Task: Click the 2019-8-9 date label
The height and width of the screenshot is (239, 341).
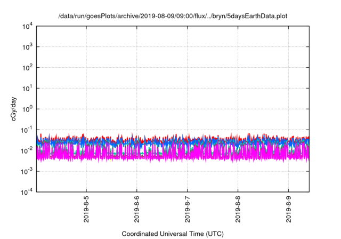Action: tap(289, 209)
